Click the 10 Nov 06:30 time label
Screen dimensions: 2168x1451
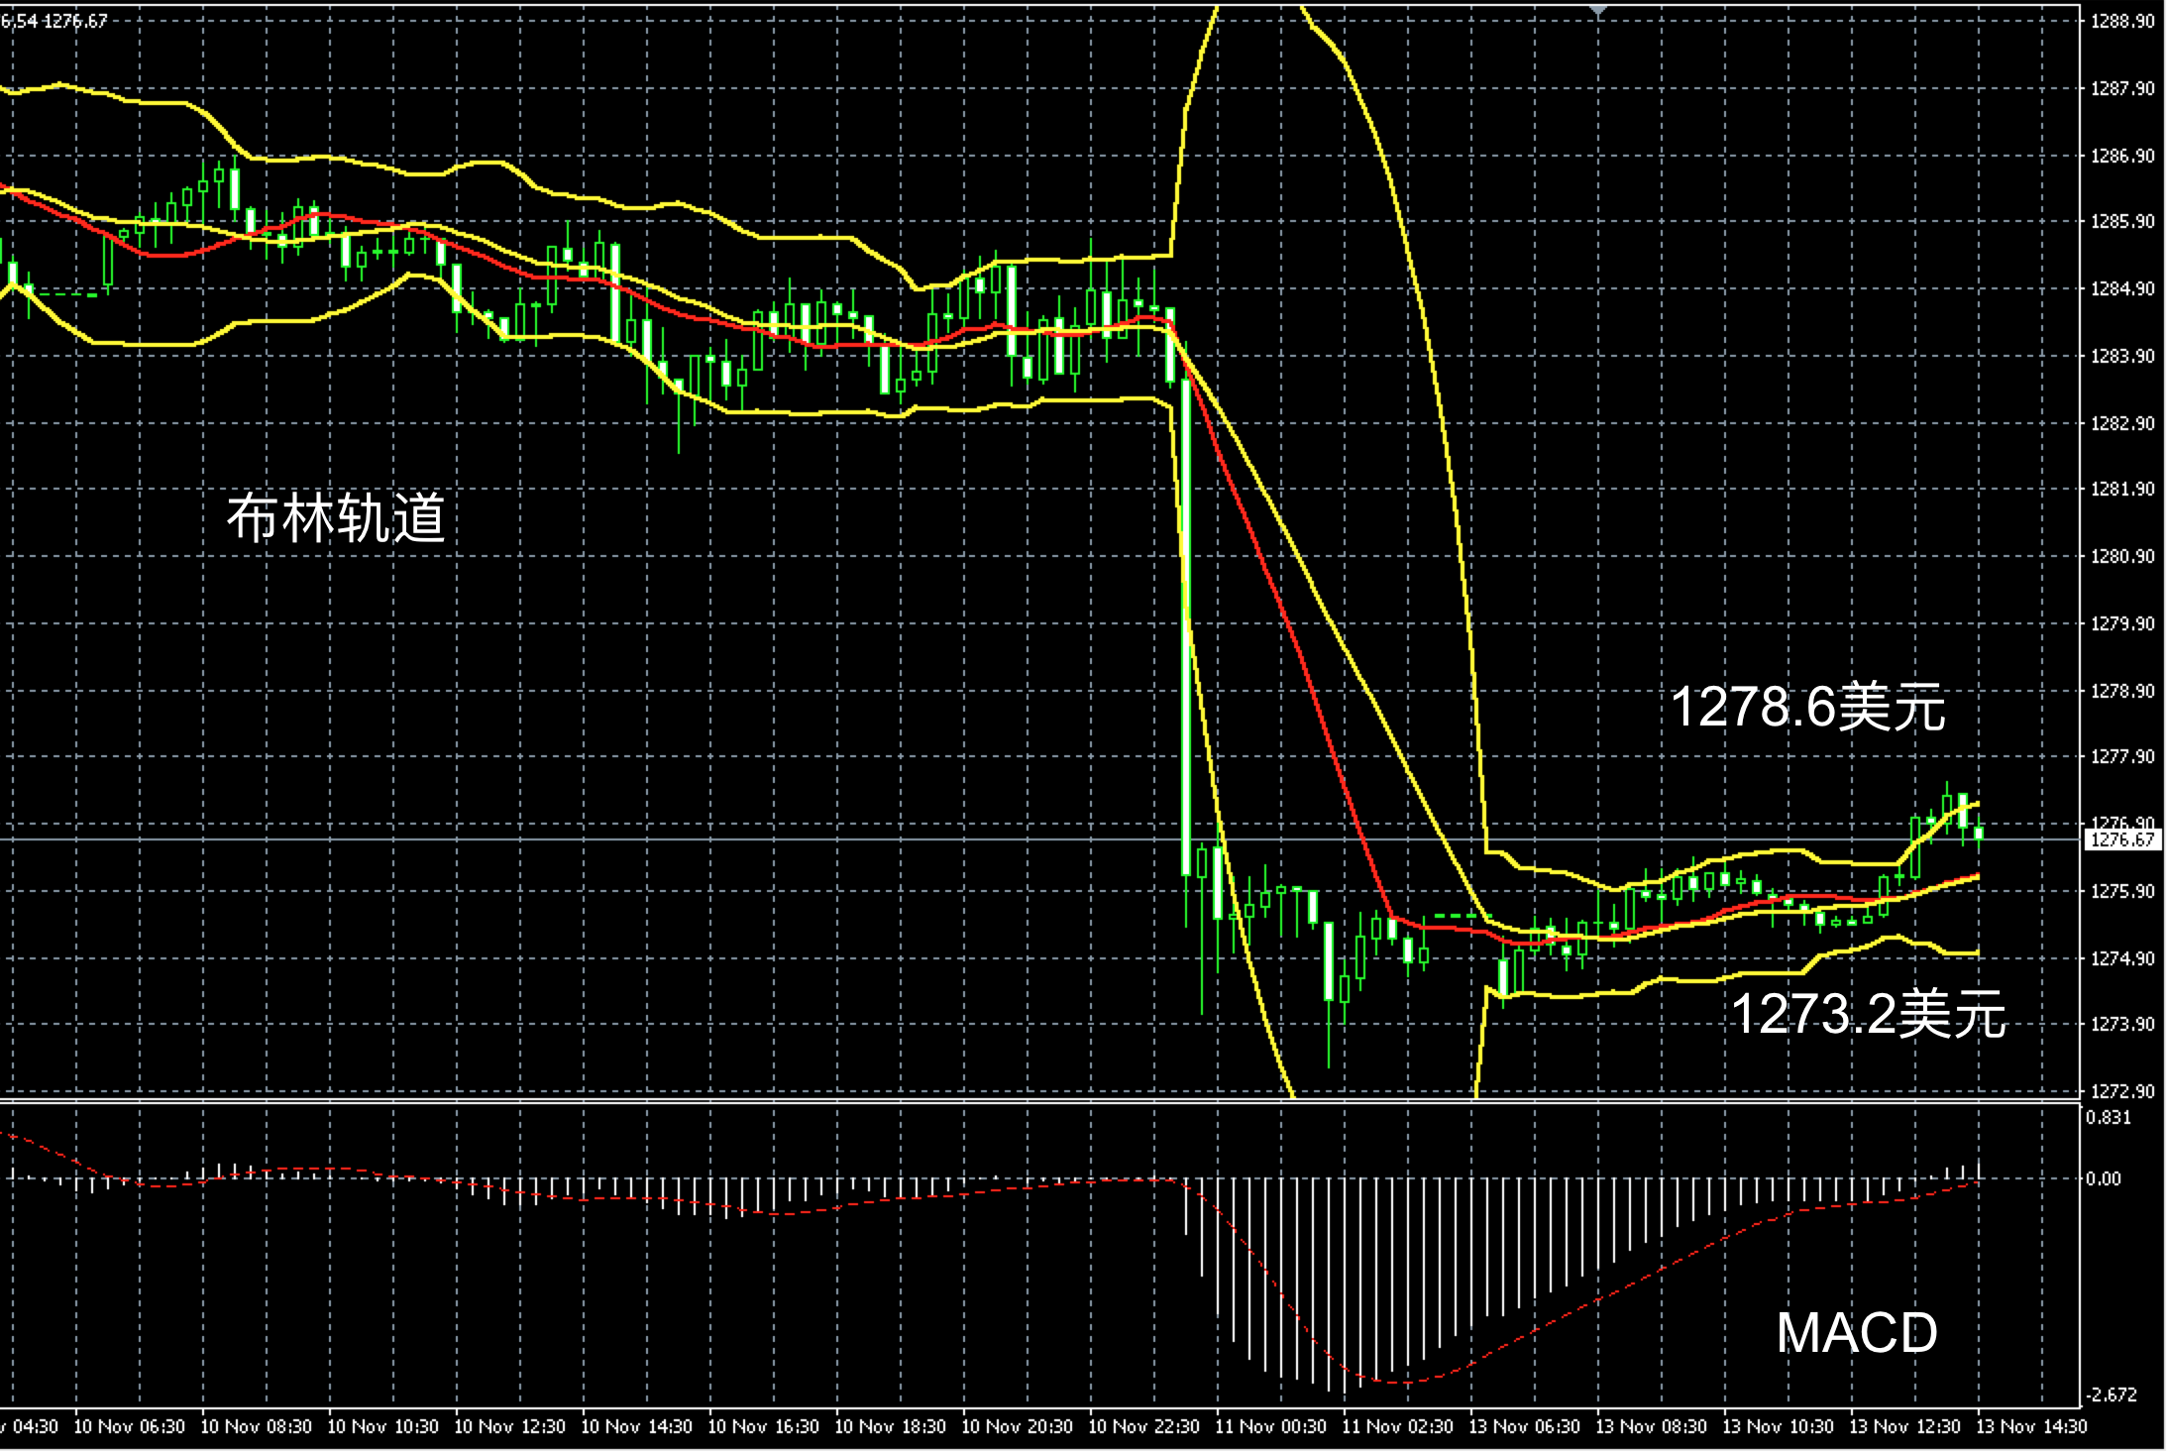point(129,1427)
